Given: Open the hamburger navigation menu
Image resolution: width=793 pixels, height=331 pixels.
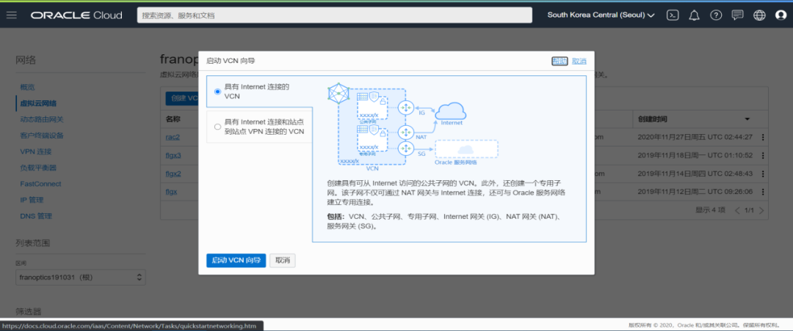Looking at the screenshot, I should click(x=11, y=15).
